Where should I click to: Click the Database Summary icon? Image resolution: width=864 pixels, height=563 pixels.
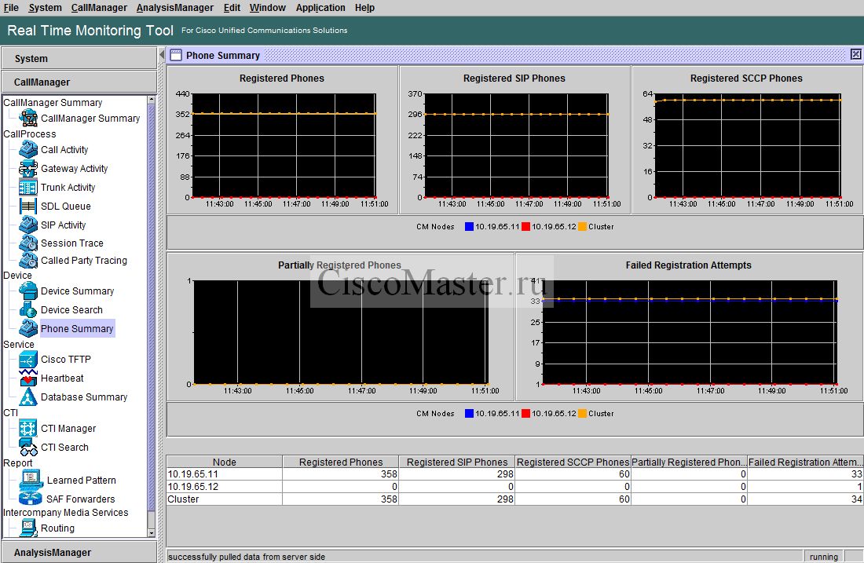pos(28,397)
